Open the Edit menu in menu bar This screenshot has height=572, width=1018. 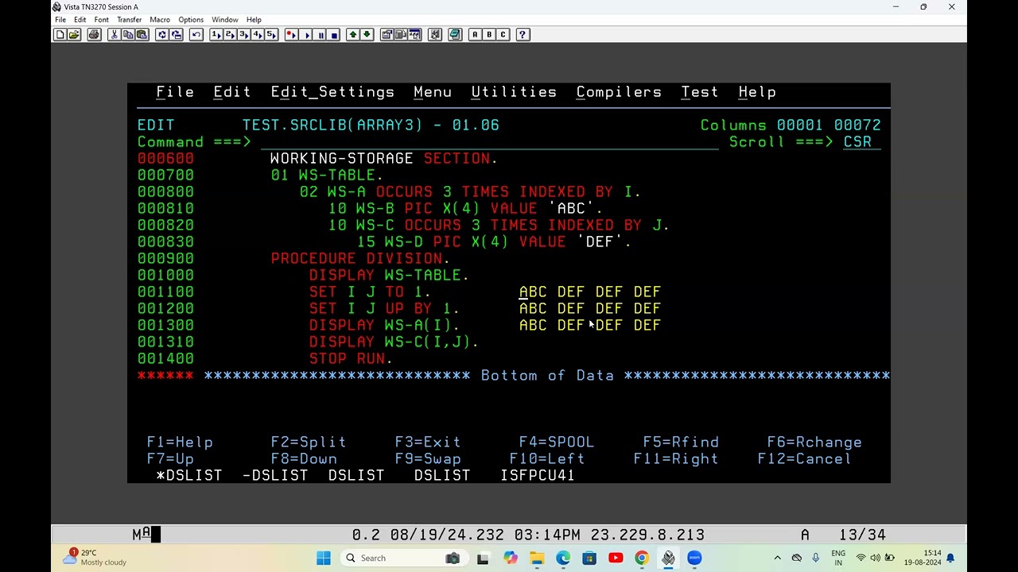coord(80,19)
